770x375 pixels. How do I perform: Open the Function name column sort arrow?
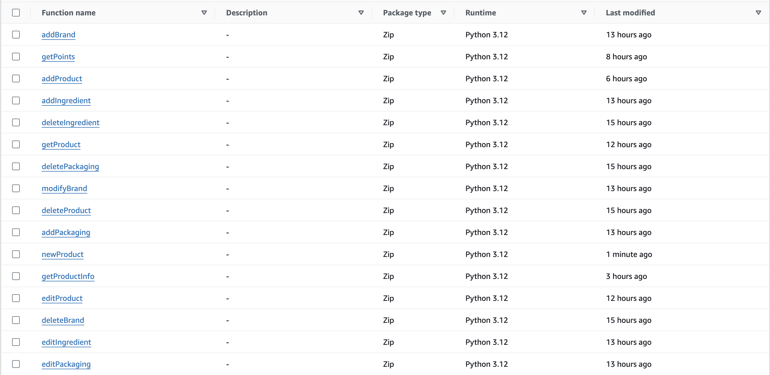pyautogui.click(x=204, y=13)
